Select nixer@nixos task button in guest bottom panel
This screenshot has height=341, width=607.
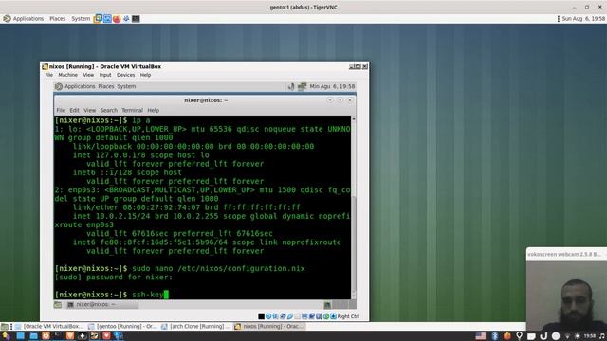pos(102,305)
